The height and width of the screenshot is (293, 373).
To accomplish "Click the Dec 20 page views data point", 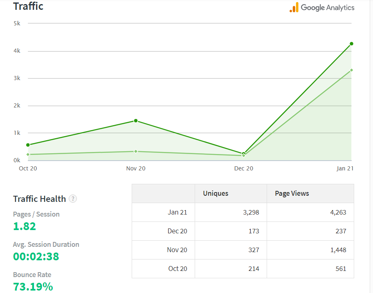I will [x=244, y=154].
